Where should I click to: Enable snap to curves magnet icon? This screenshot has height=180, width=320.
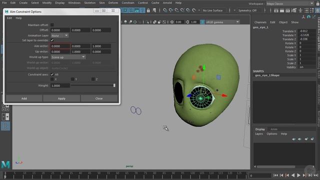coord(171,10)
